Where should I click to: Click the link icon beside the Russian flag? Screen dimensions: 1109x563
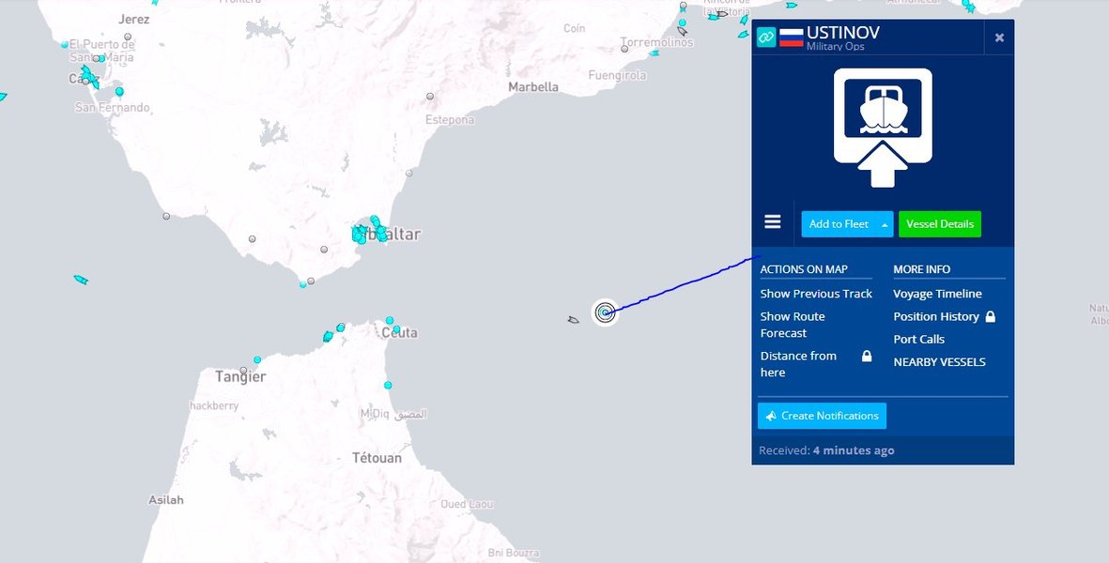(x=766, y=38)
